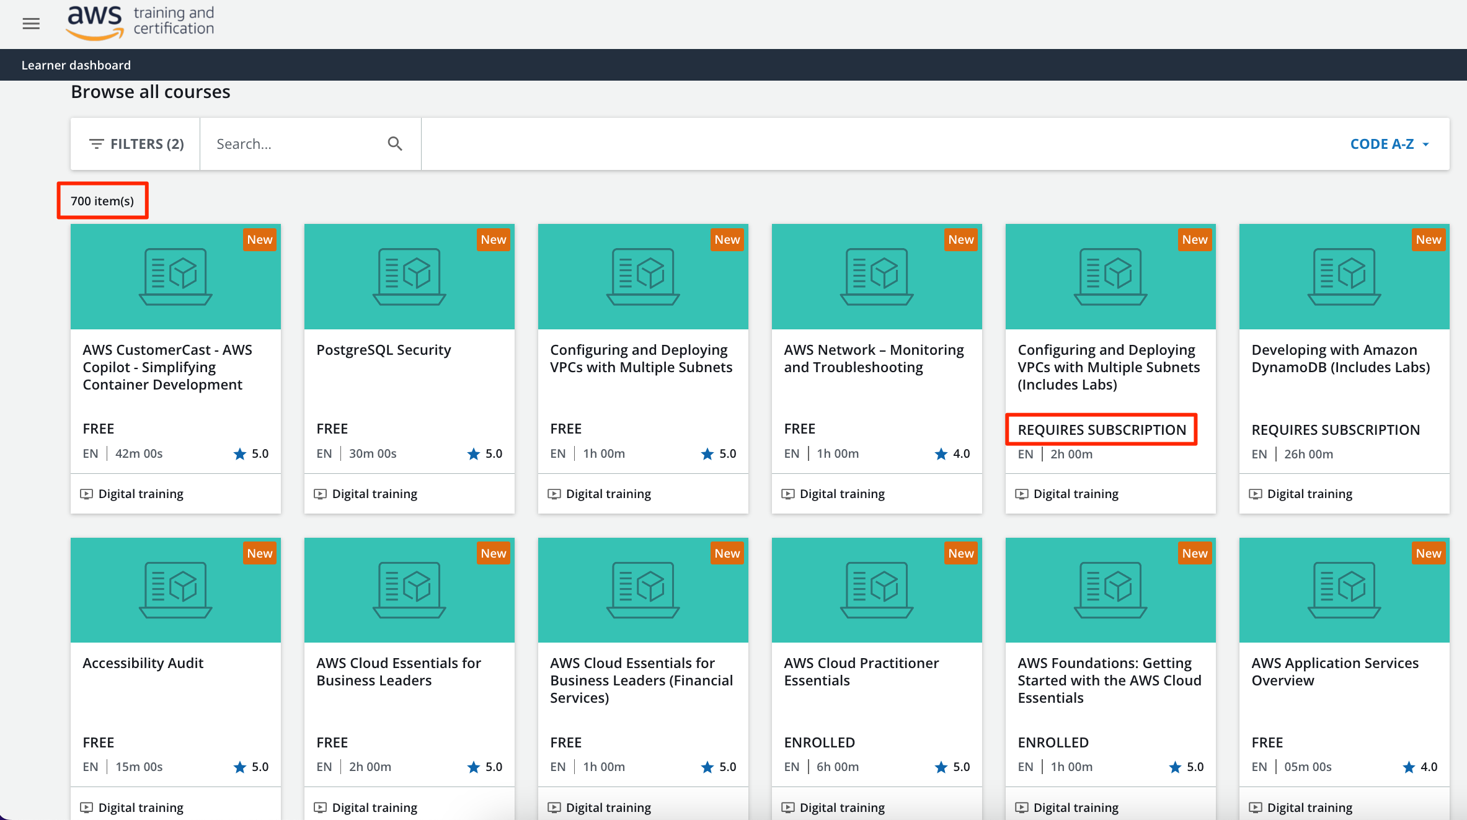1467x820 pixels.
Task: Click the 700 item(s) results count
Action: click(102, 200)
